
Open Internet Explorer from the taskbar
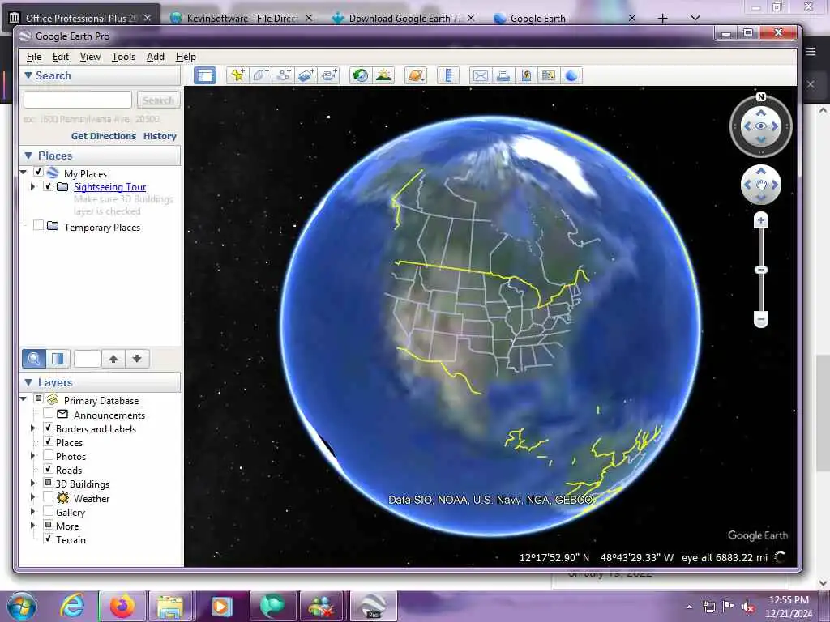72,606
